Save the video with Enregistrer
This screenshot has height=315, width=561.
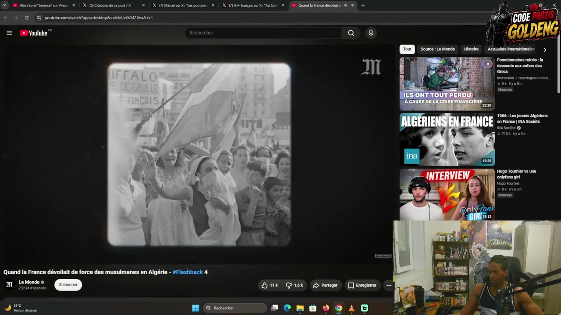[362, 285]
